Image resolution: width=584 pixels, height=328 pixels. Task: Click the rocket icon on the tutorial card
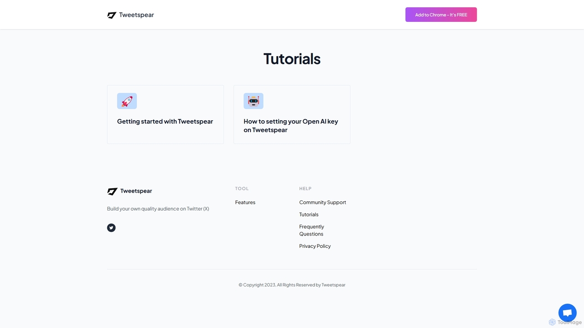click(127, 101)
